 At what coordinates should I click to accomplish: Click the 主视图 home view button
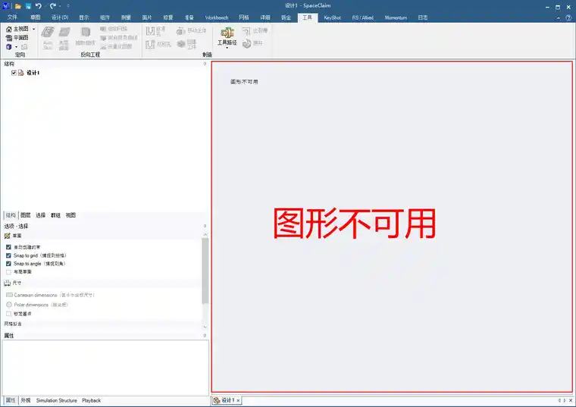pos(17,29)
